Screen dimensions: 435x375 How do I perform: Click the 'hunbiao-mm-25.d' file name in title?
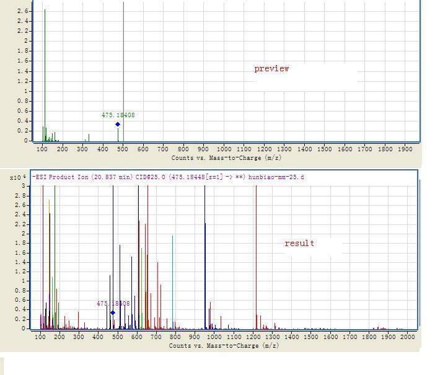276,177
